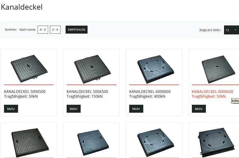Open the red highlighted KANALDECKEL 600X600 50kN link

tap(213, 94)
